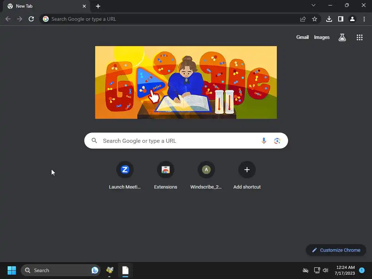Click the cloud sync tray icon
This screenshot has width=372, height=279.
pos(306,270)
